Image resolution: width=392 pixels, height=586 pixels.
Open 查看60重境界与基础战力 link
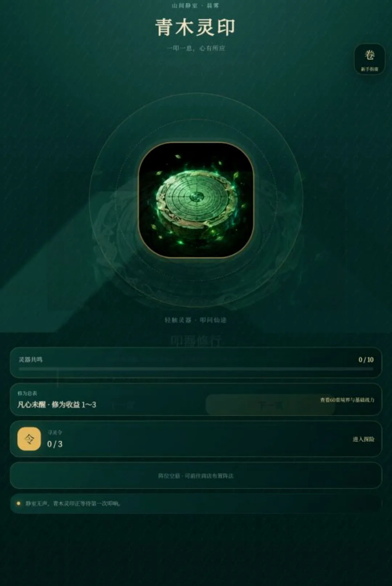point(347,400)
